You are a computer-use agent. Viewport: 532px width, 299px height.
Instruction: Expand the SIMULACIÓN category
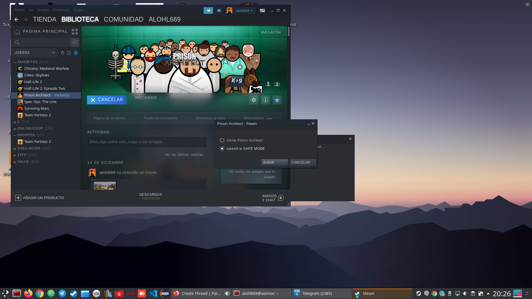pos(15,149)
